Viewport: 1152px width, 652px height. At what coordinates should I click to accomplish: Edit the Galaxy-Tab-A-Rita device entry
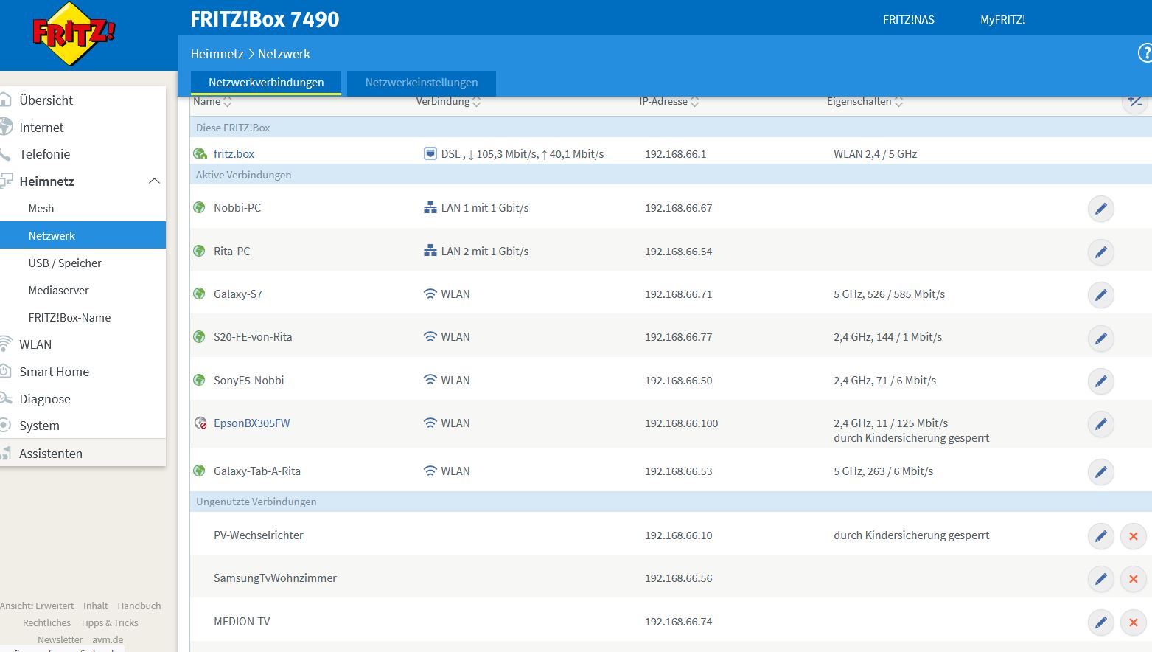1100,472
